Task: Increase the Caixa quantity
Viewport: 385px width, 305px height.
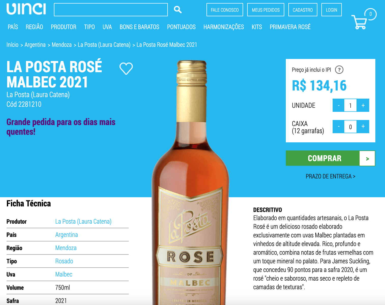Action: [x=363, y=127]
